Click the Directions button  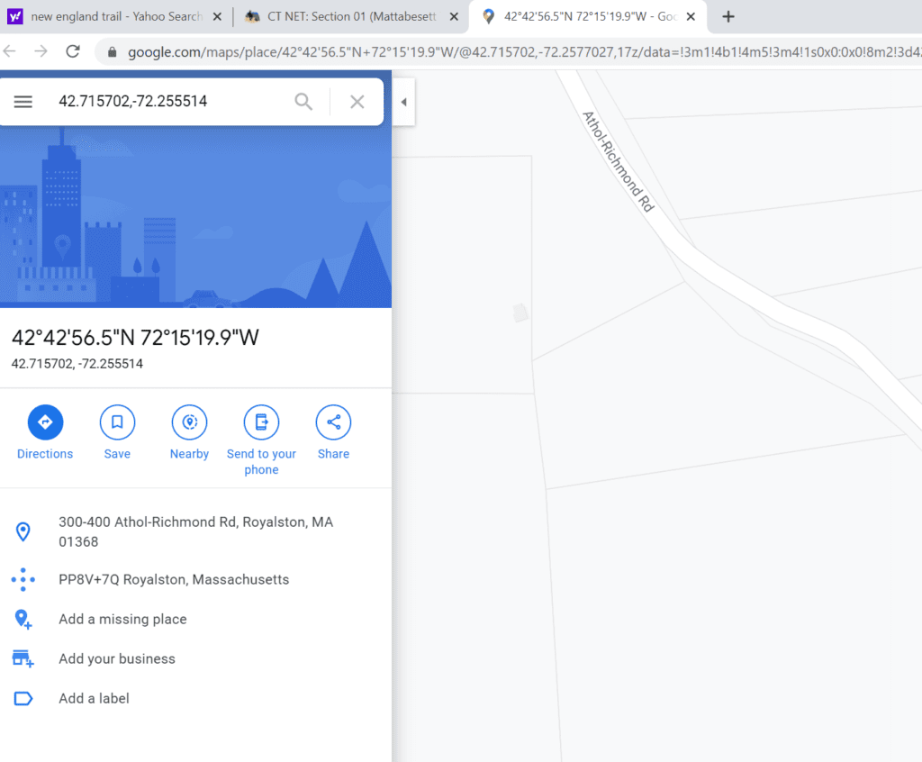[45, 422]
